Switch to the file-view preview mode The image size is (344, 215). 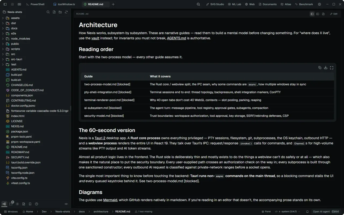tap(323, 14)
